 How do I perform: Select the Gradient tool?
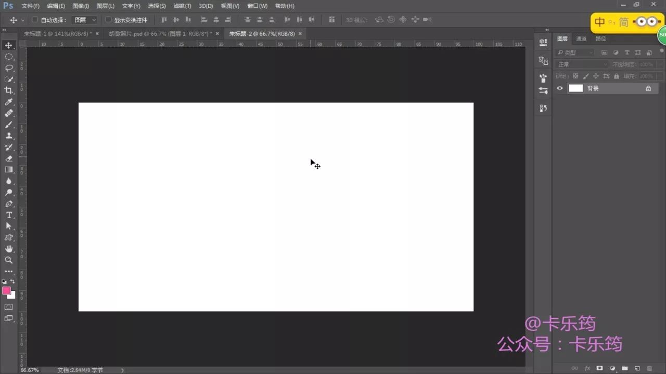coord(9,169)
